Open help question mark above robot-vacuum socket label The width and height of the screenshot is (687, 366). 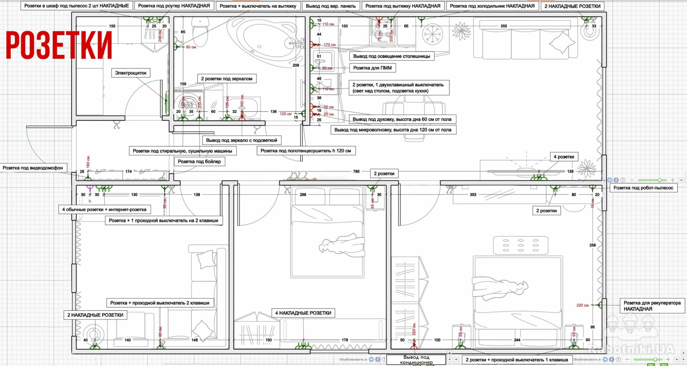(623, 180)
